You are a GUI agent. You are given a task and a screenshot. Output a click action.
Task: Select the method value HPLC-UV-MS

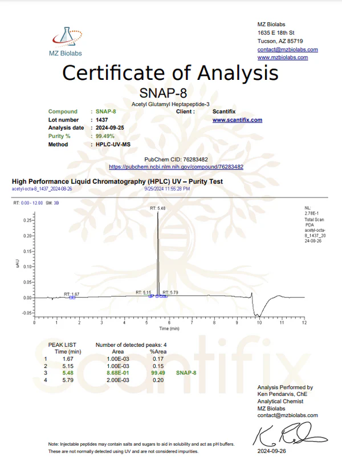click(113, 144)
